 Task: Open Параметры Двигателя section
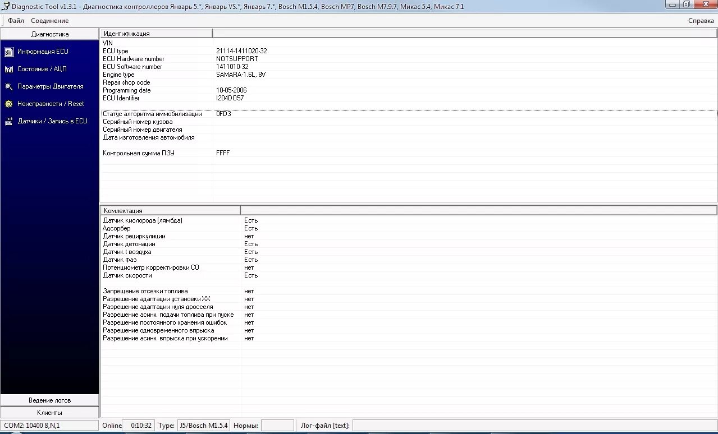[x=51, y=86]
